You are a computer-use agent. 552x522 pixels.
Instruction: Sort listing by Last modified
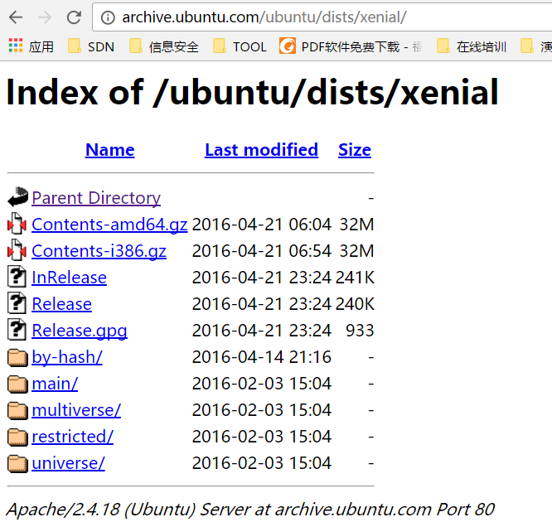tap(262, 150)
